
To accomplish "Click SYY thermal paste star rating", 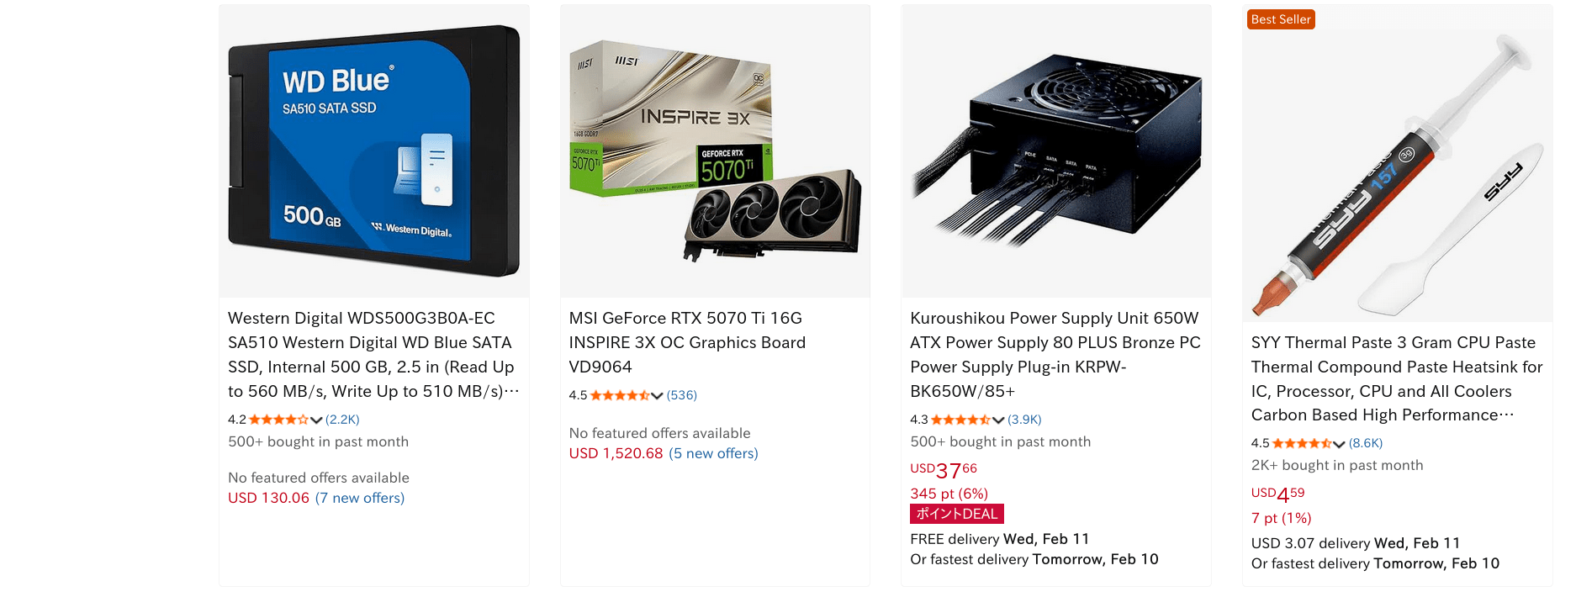I will (x=1302, y=443).
